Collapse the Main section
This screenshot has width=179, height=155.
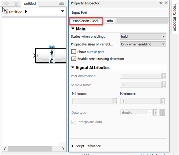(73, 29)
